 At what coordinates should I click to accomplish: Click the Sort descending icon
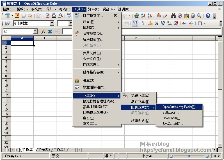150,16
